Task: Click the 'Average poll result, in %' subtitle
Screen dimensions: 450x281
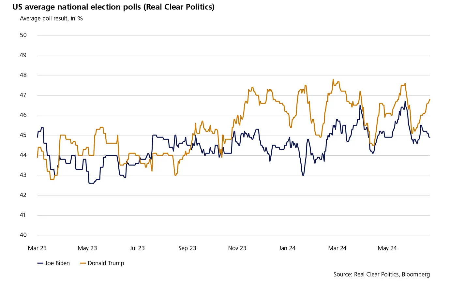Action: tap(51, 18)
